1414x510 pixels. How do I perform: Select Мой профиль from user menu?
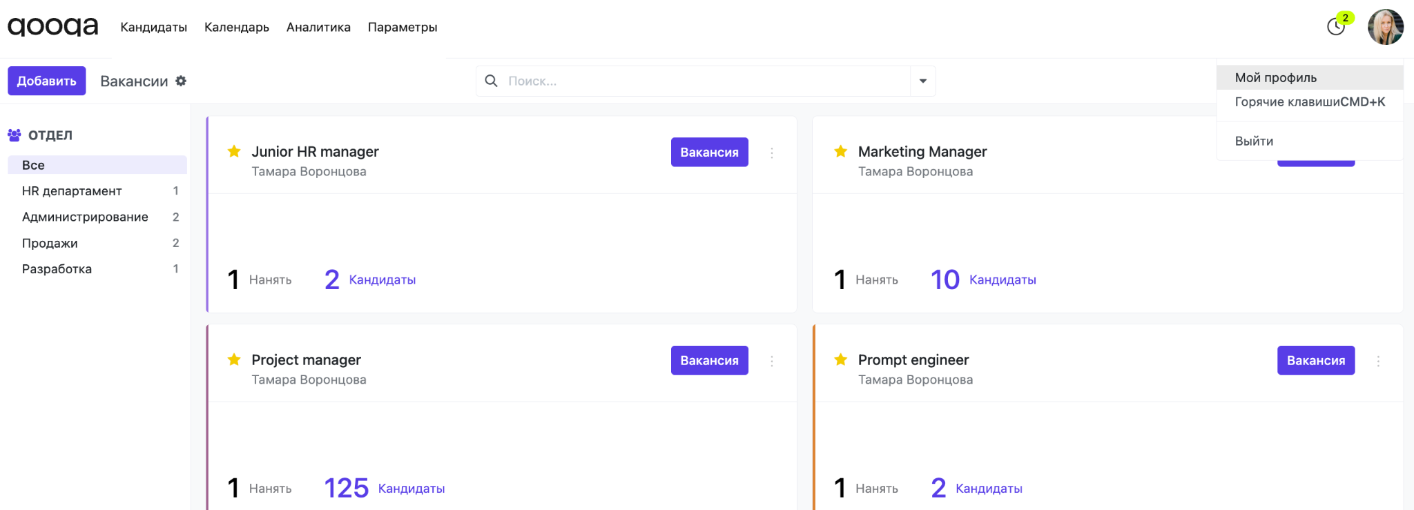[x=1275, y=77]
